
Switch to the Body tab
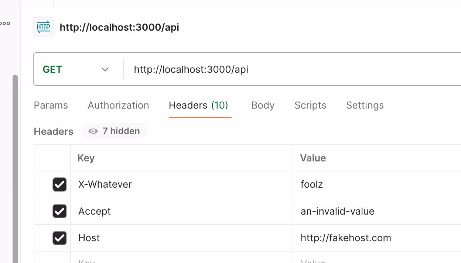point(263,105)
